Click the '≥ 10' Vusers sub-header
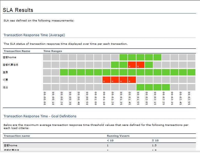Screen dimensions: 200x153 (155, 140)
